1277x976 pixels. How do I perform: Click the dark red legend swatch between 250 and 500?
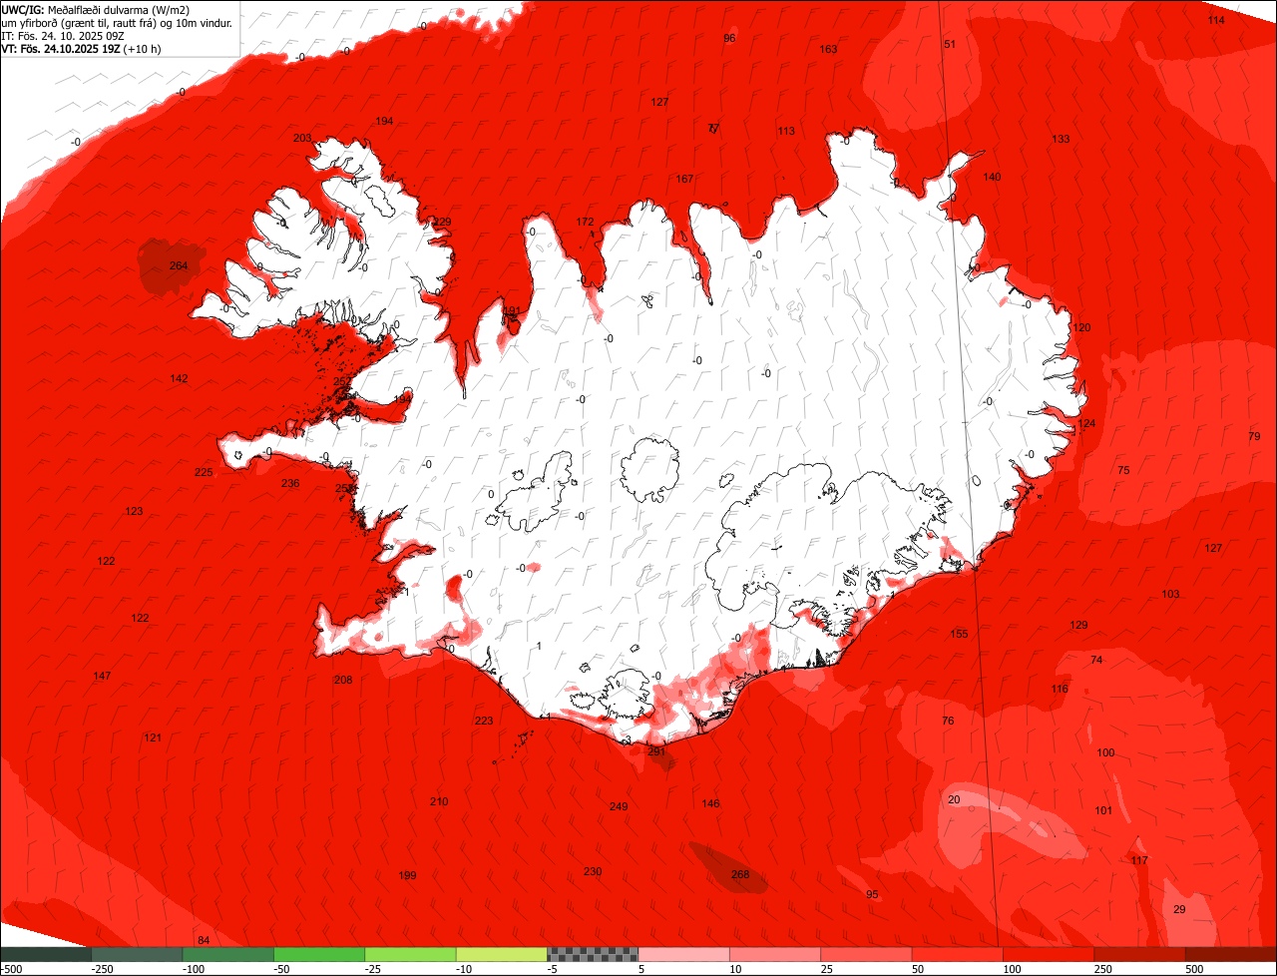point(1139,954)
